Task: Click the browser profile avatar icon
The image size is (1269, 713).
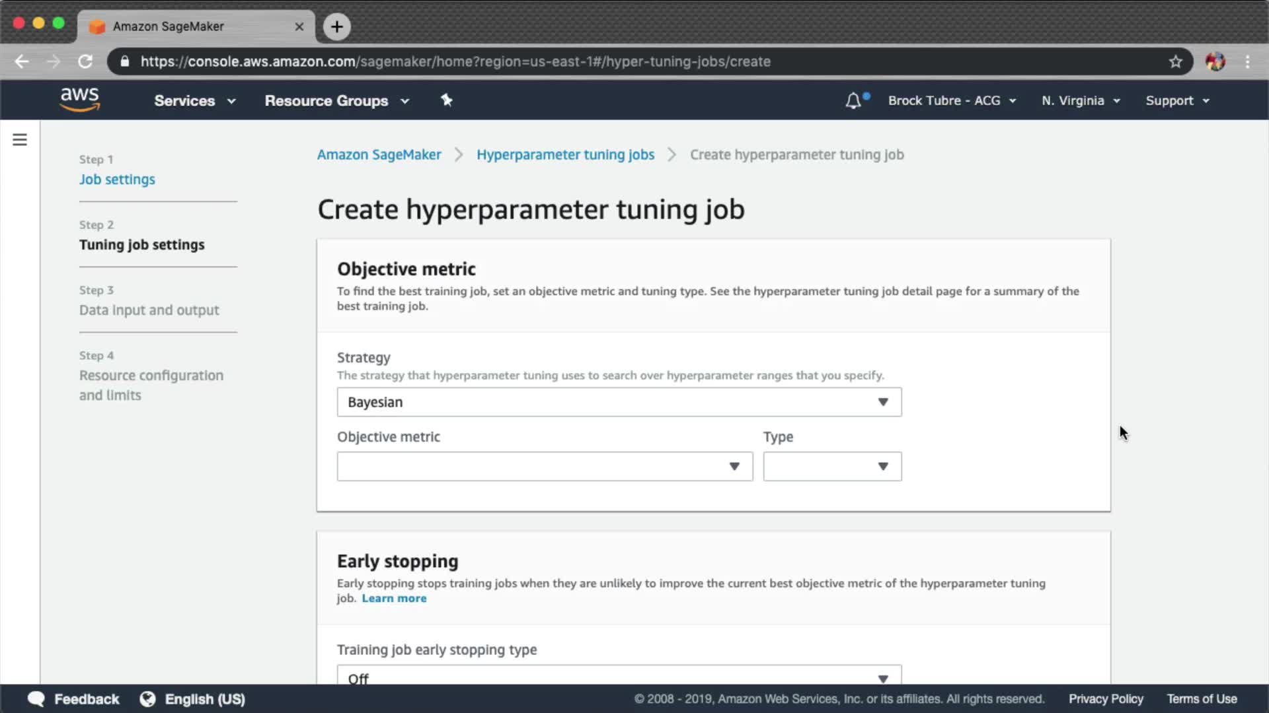Action: [1215, 61]
